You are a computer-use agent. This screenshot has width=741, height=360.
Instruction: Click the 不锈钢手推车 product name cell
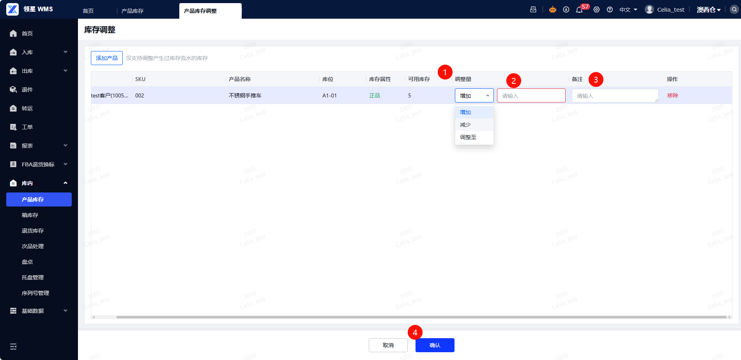click(x=245, y=95)
